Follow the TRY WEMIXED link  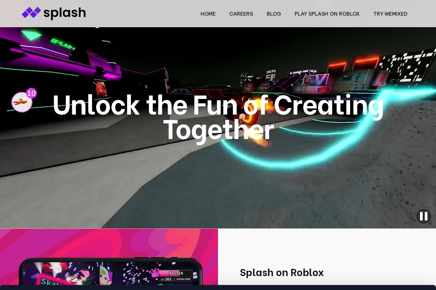coord(390,14)
